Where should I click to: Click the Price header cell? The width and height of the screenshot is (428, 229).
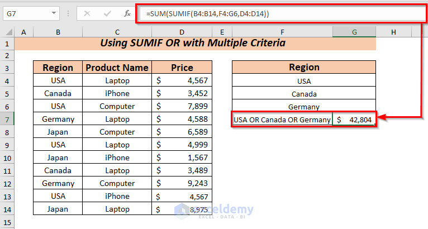(x=182, y=68)
